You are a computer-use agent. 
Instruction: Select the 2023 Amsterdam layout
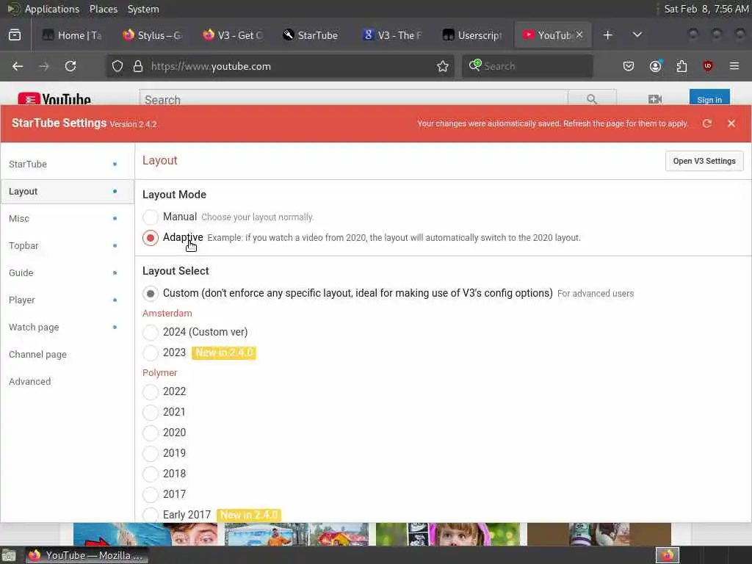(150, 352)
